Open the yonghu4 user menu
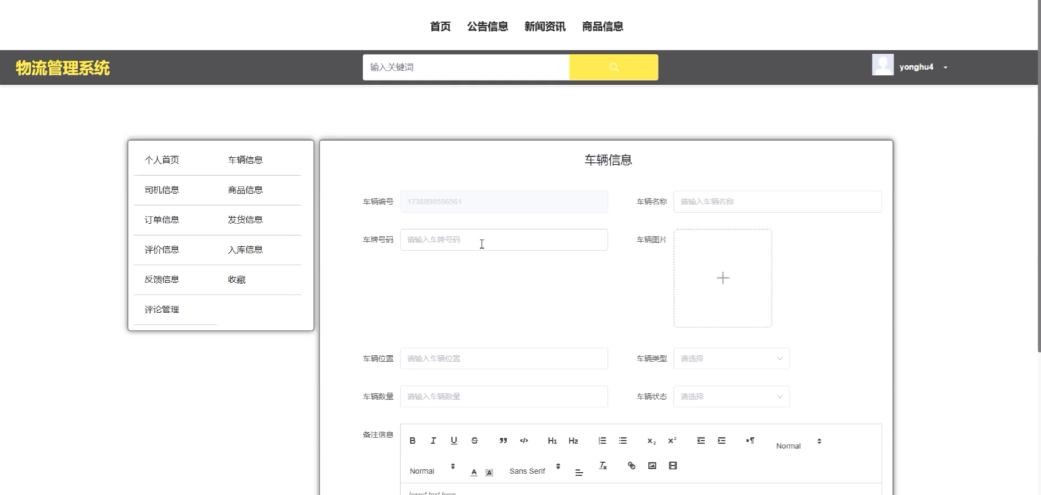The height and width of the screenshot is (495, 1041). tap(916, 67)
